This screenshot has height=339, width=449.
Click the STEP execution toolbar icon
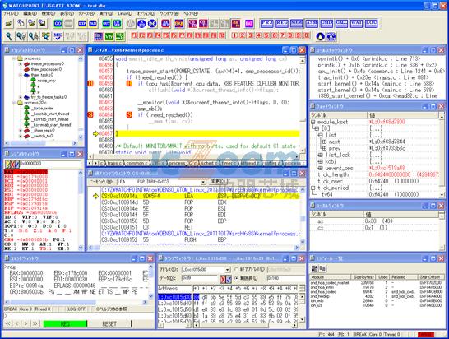tap(82, 23)
